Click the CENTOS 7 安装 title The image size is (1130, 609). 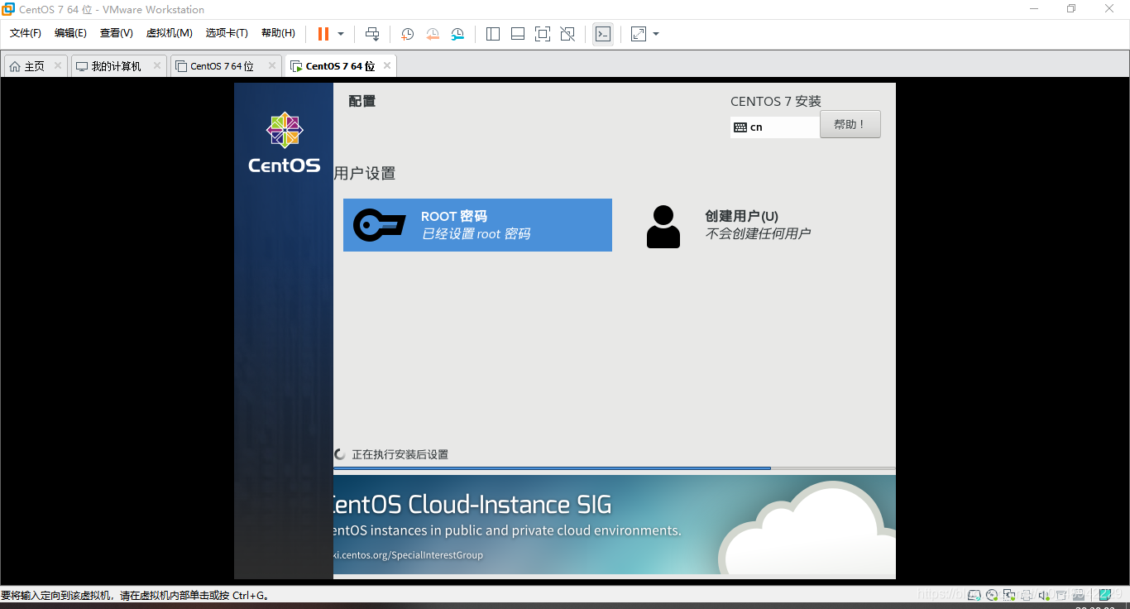point(776,101)
